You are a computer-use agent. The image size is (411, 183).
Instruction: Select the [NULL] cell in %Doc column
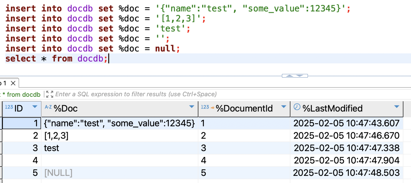58,173
